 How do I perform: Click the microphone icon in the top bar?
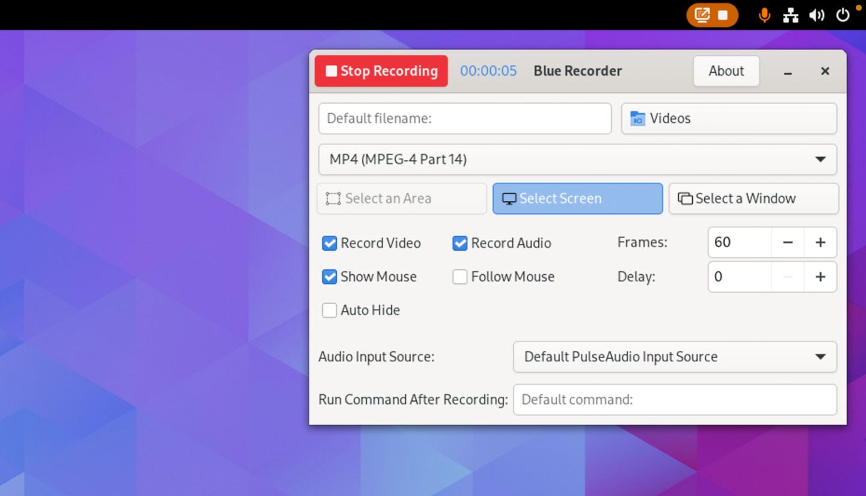[x=764, y=15]
